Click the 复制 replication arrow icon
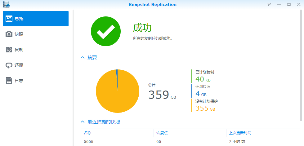 click(9, 50)
